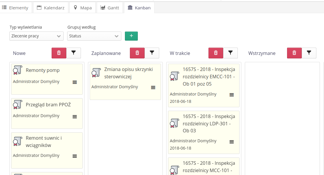Expand the Grupuj według Status dropdown

tap(94, 36)
